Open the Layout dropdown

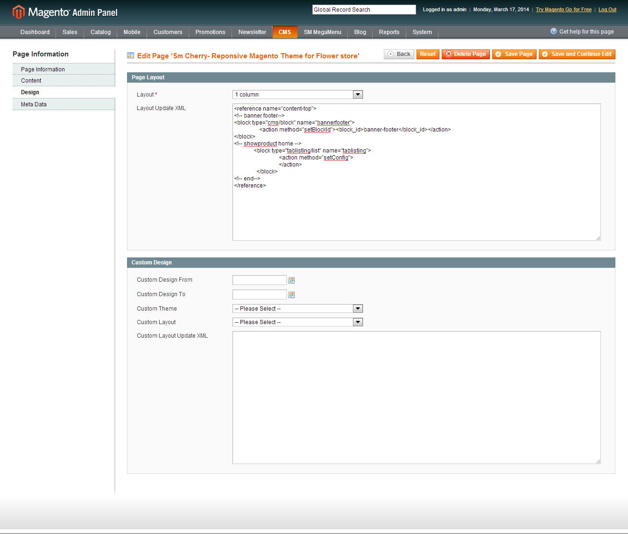(x=297, y=95)
